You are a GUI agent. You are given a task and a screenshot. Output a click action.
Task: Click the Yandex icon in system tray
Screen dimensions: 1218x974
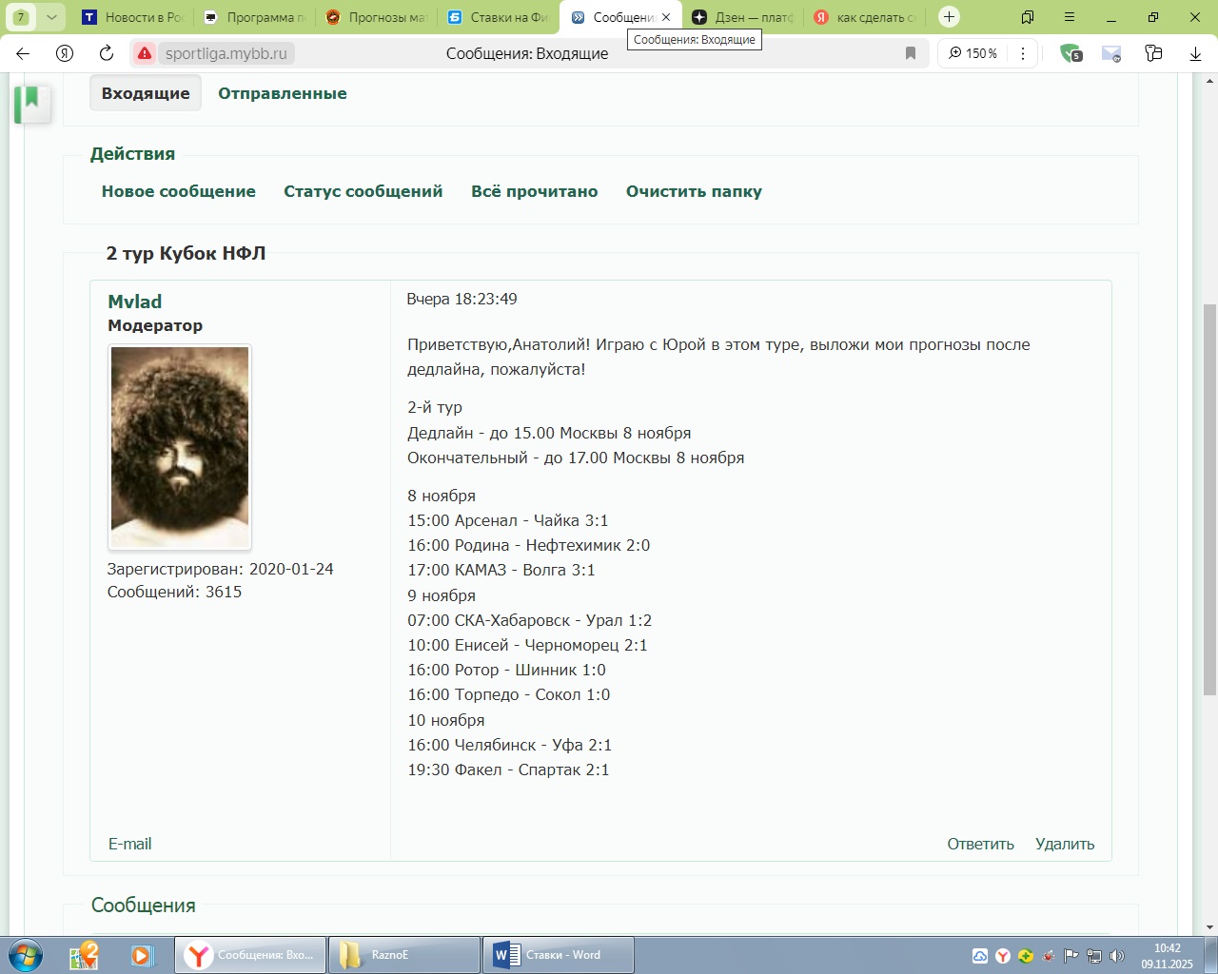click(x=1003, y=956)
